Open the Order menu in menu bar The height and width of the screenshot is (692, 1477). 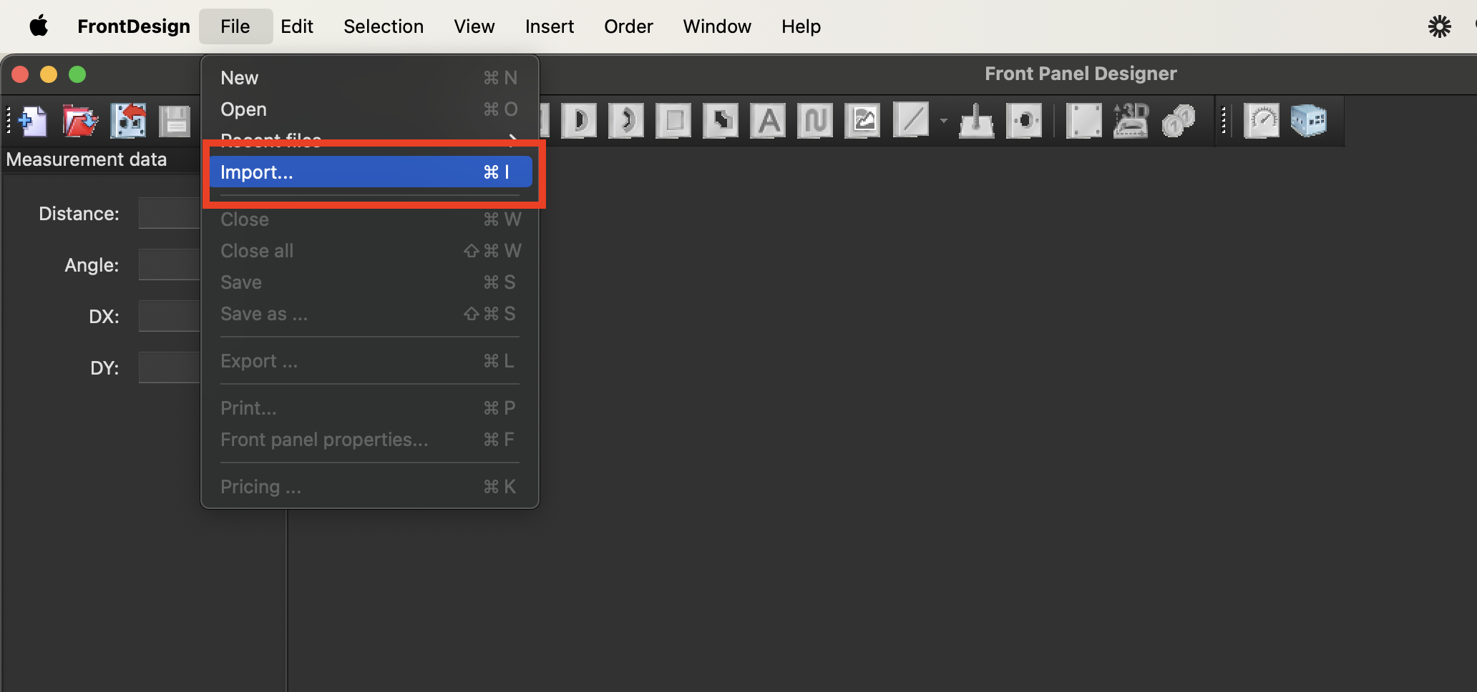coord(628,26)
